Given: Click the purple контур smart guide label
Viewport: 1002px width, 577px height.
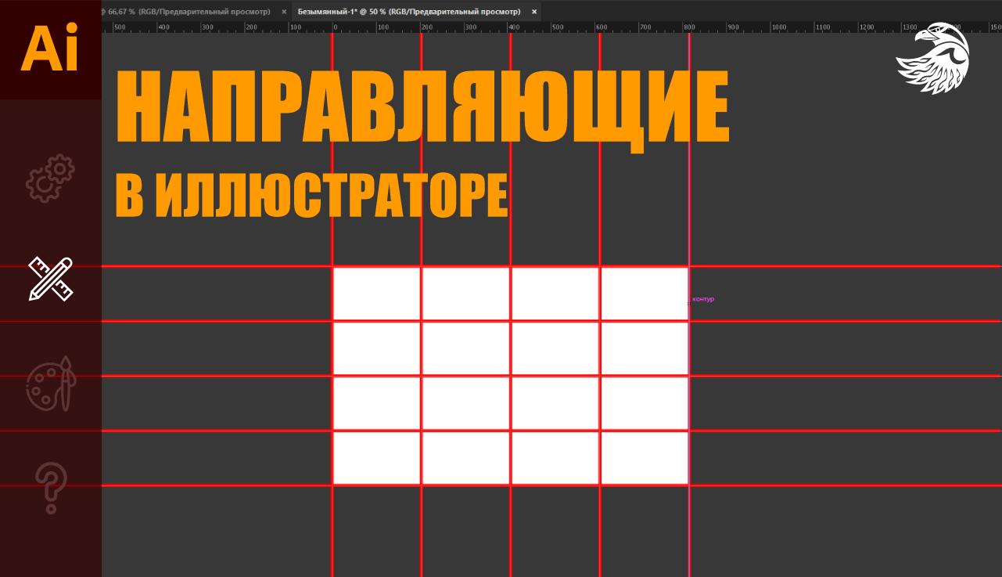Looking at the screenshot, I should pyautogui.click(x=703, y=299).
